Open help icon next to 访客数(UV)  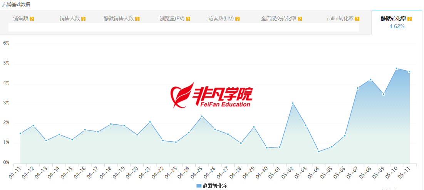pyautogui.click(x=238, y=19)
